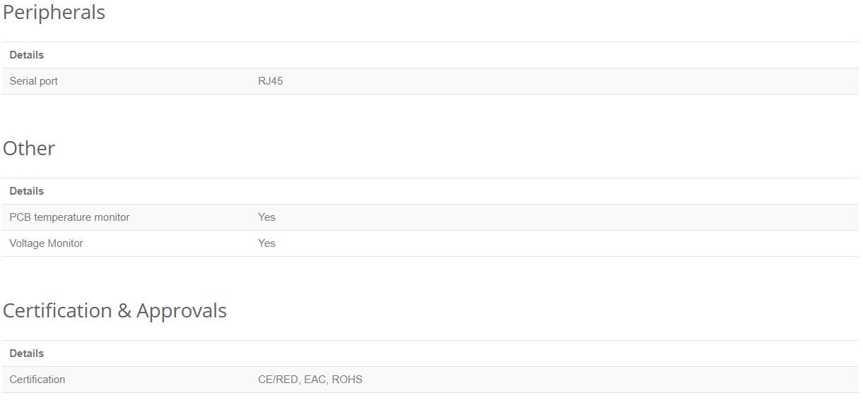Click the Yes value for PCB temperature monitor
The width and height of the screenshot is (863, 400).
[x=266, y=217]
